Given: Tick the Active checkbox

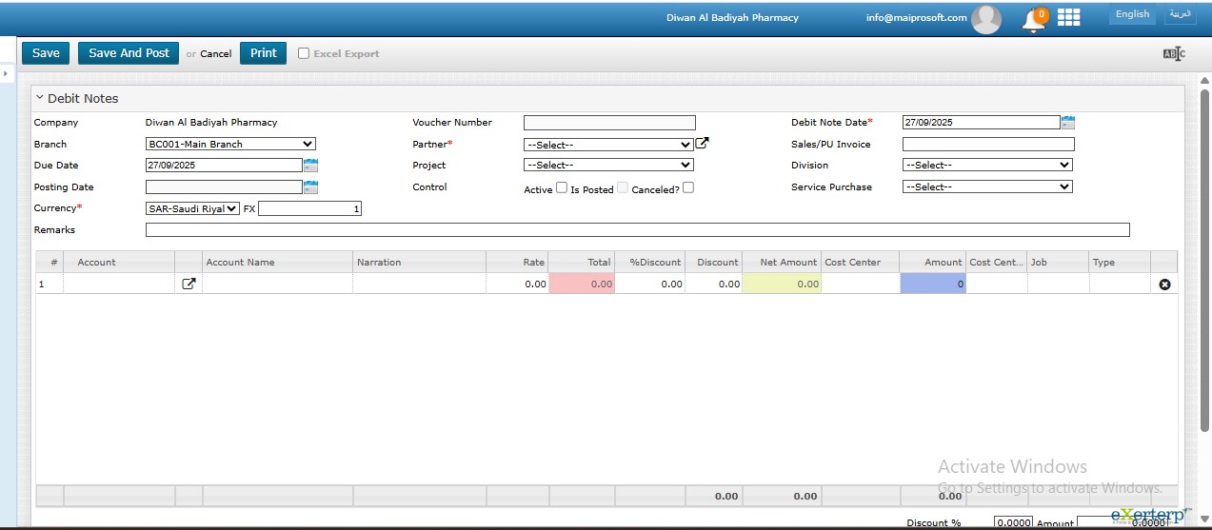Looking at the screenshot, I should pyautogui.click(x=562, y=188).
